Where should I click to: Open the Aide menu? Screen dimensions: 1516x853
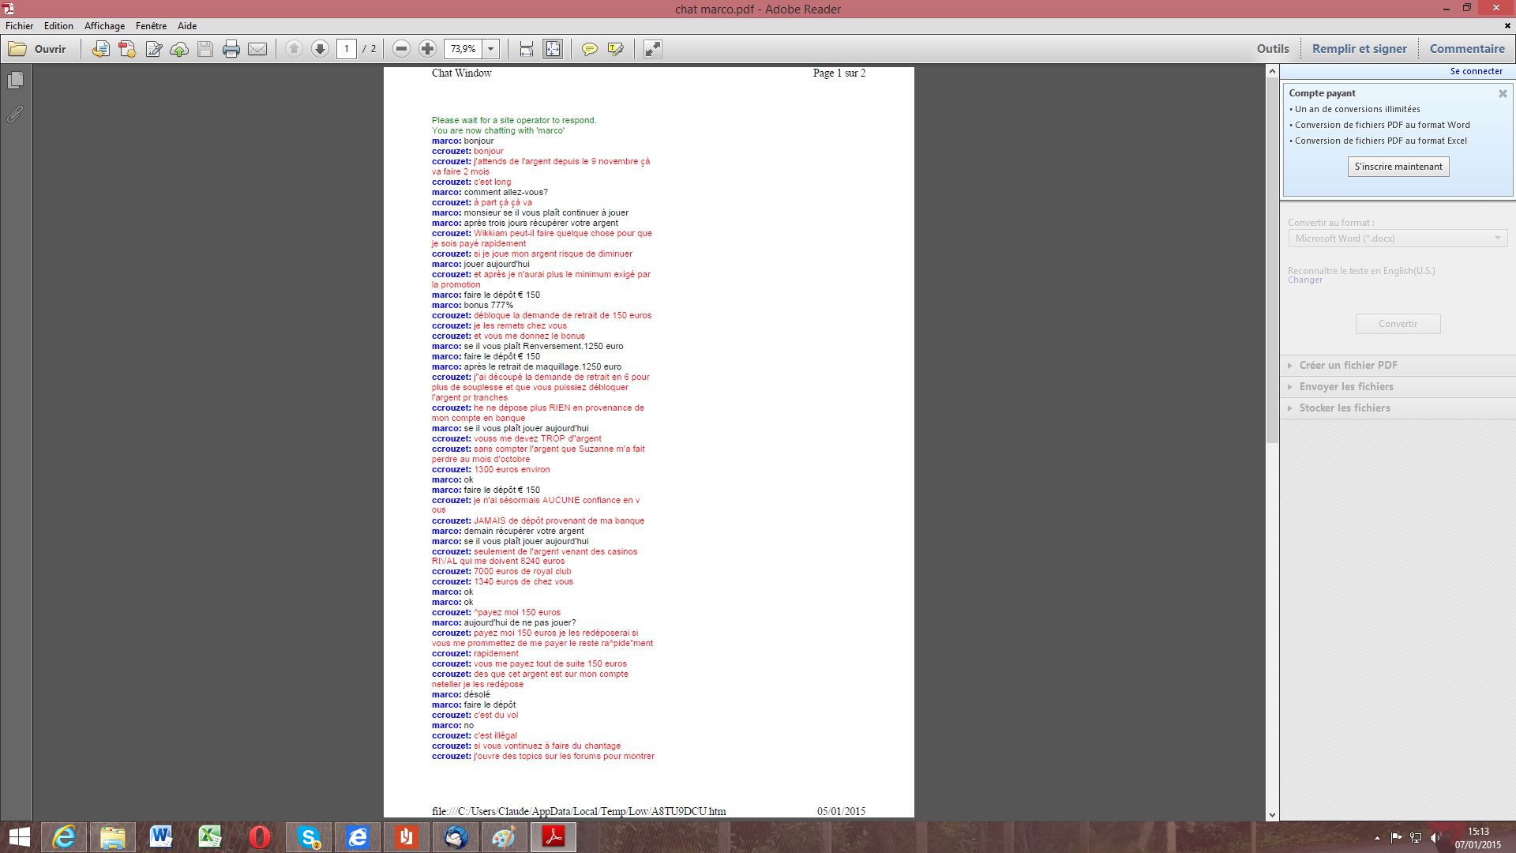(187, 26)
